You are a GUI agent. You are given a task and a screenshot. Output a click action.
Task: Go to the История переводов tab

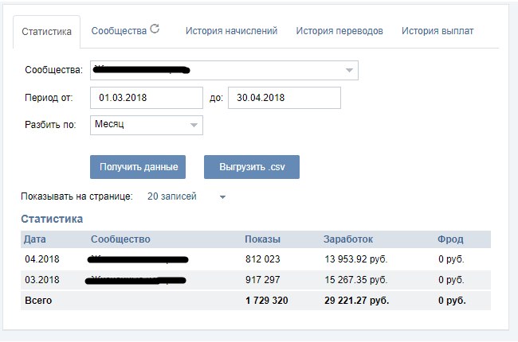coord(339,31)
